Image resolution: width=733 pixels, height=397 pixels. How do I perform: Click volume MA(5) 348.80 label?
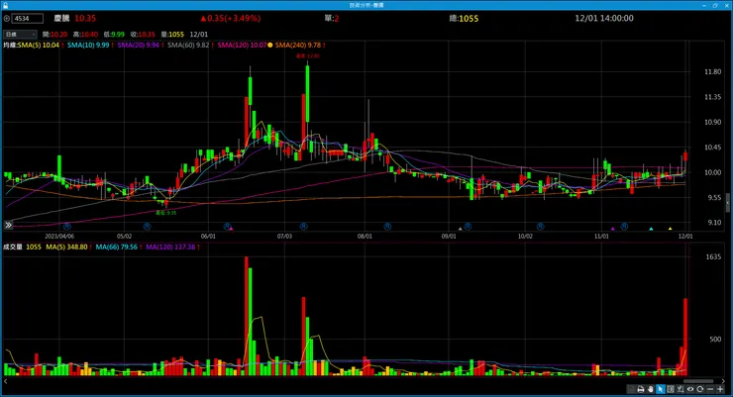coord(66,247)
